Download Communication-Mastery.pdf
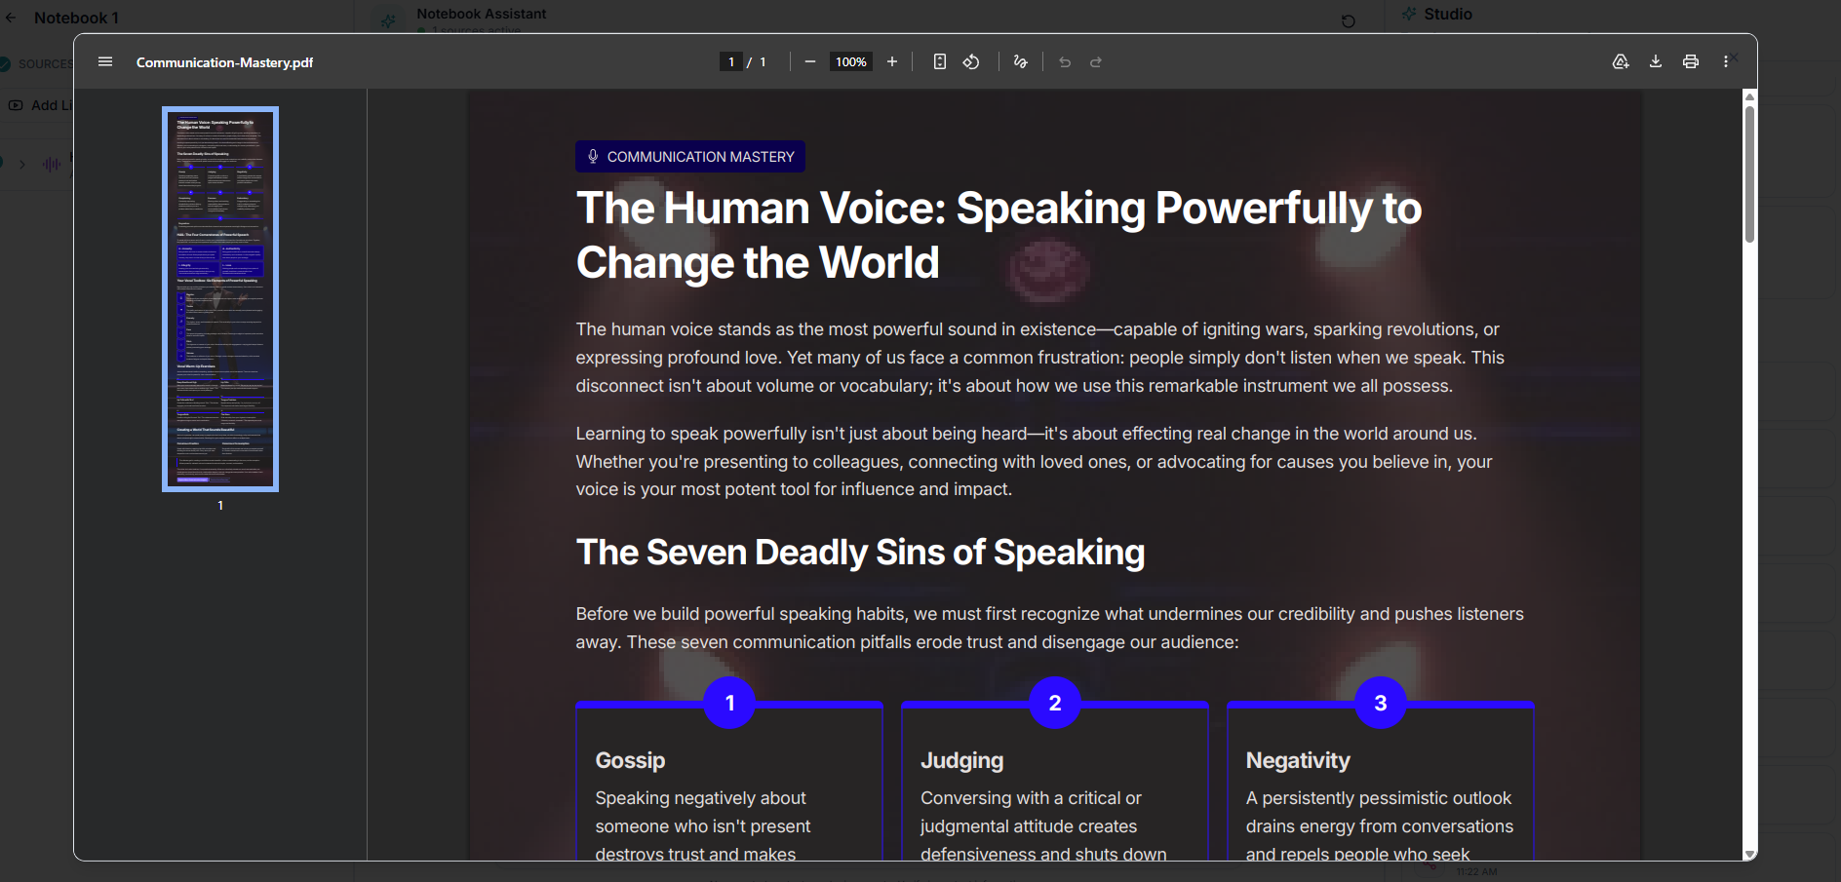The height and width of the screenshot is (882, 1841). tap(1656, 61)
